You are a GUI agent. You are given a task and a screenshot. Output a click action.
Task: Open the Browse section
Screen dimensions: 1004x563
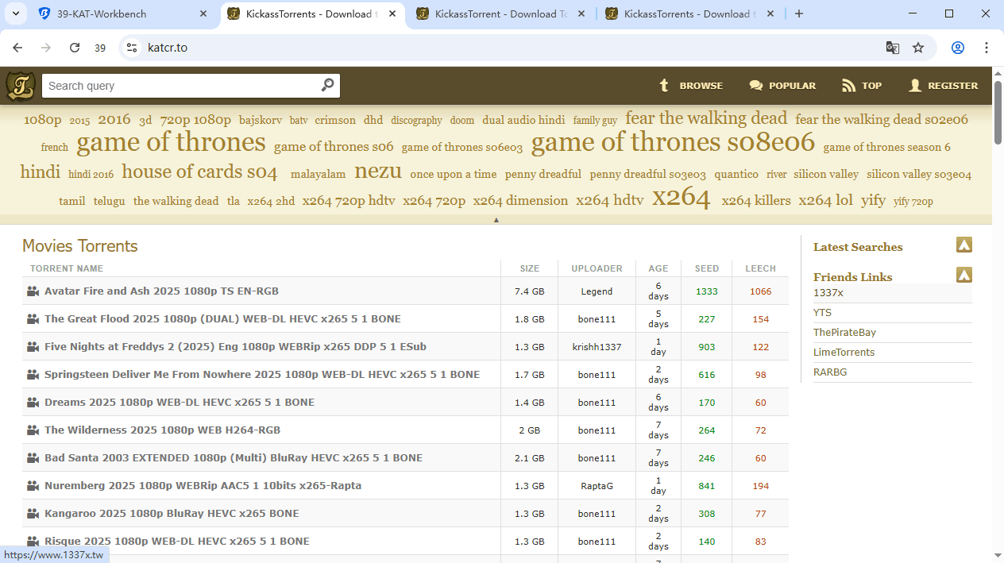(x=690, y=86)
